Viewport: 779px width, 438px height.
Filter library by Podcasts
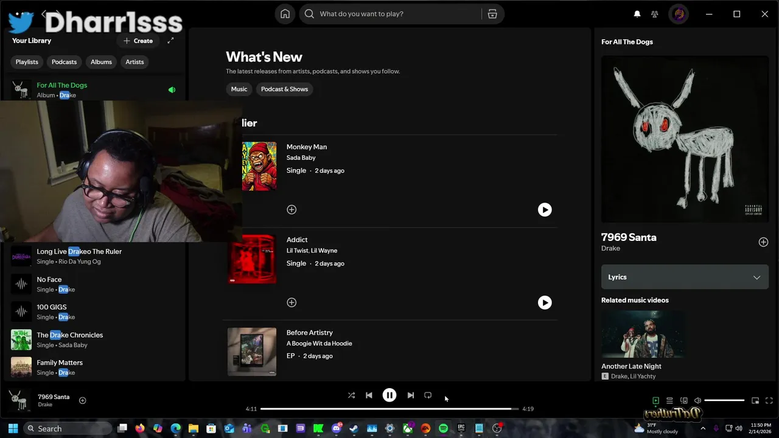click(x=64, y=62)
